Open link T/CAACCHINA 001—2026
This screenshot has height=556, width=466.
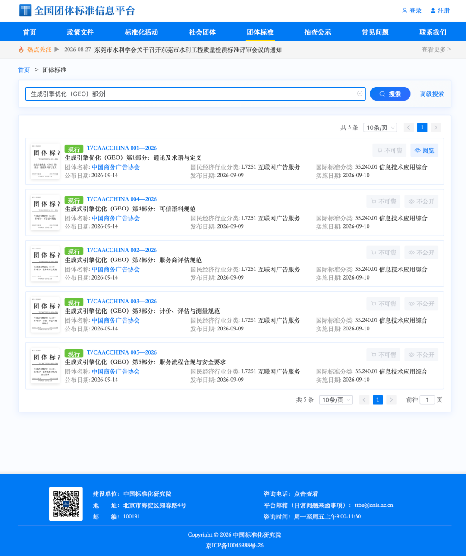click(x=122, y=148)
